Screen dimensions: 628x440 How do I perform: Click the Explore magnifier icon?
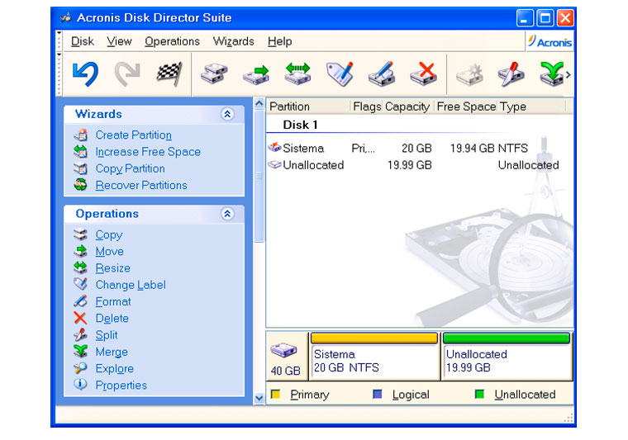coord(80,368)
